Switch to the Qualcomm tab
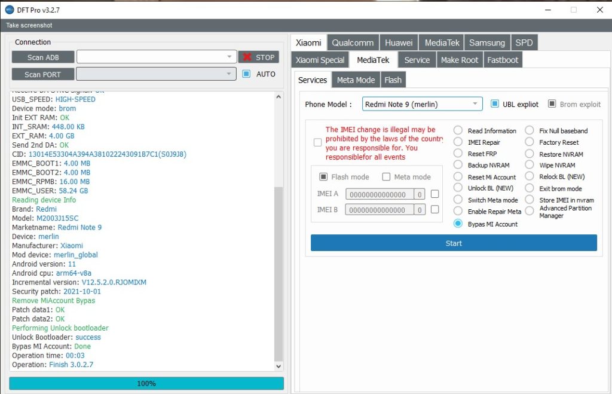Screen dimensions: 612x394 click(x=353, y=42)
